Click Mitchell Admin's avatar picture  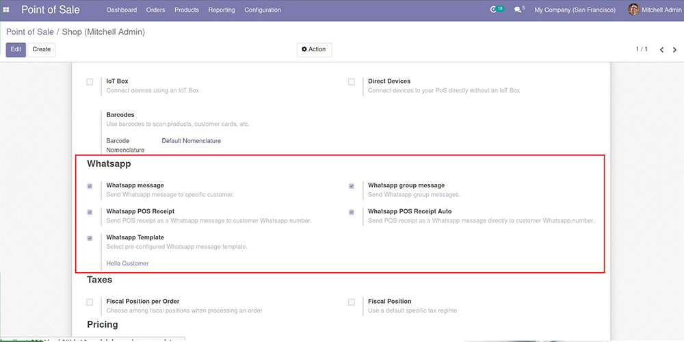pos(633,10)
